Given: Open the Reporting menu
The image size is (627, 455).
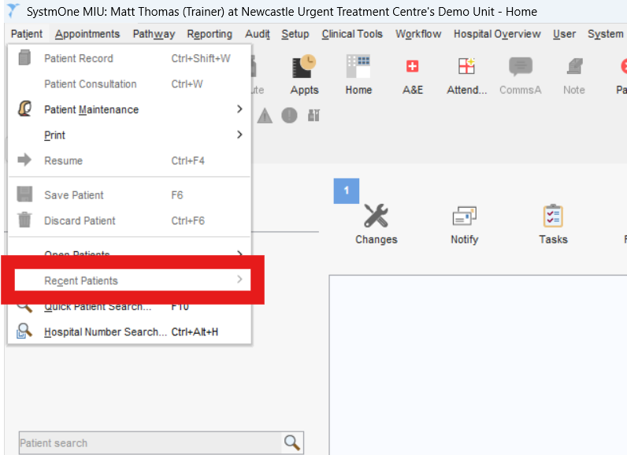Looking at the screenshot, I should click(210, 34).
